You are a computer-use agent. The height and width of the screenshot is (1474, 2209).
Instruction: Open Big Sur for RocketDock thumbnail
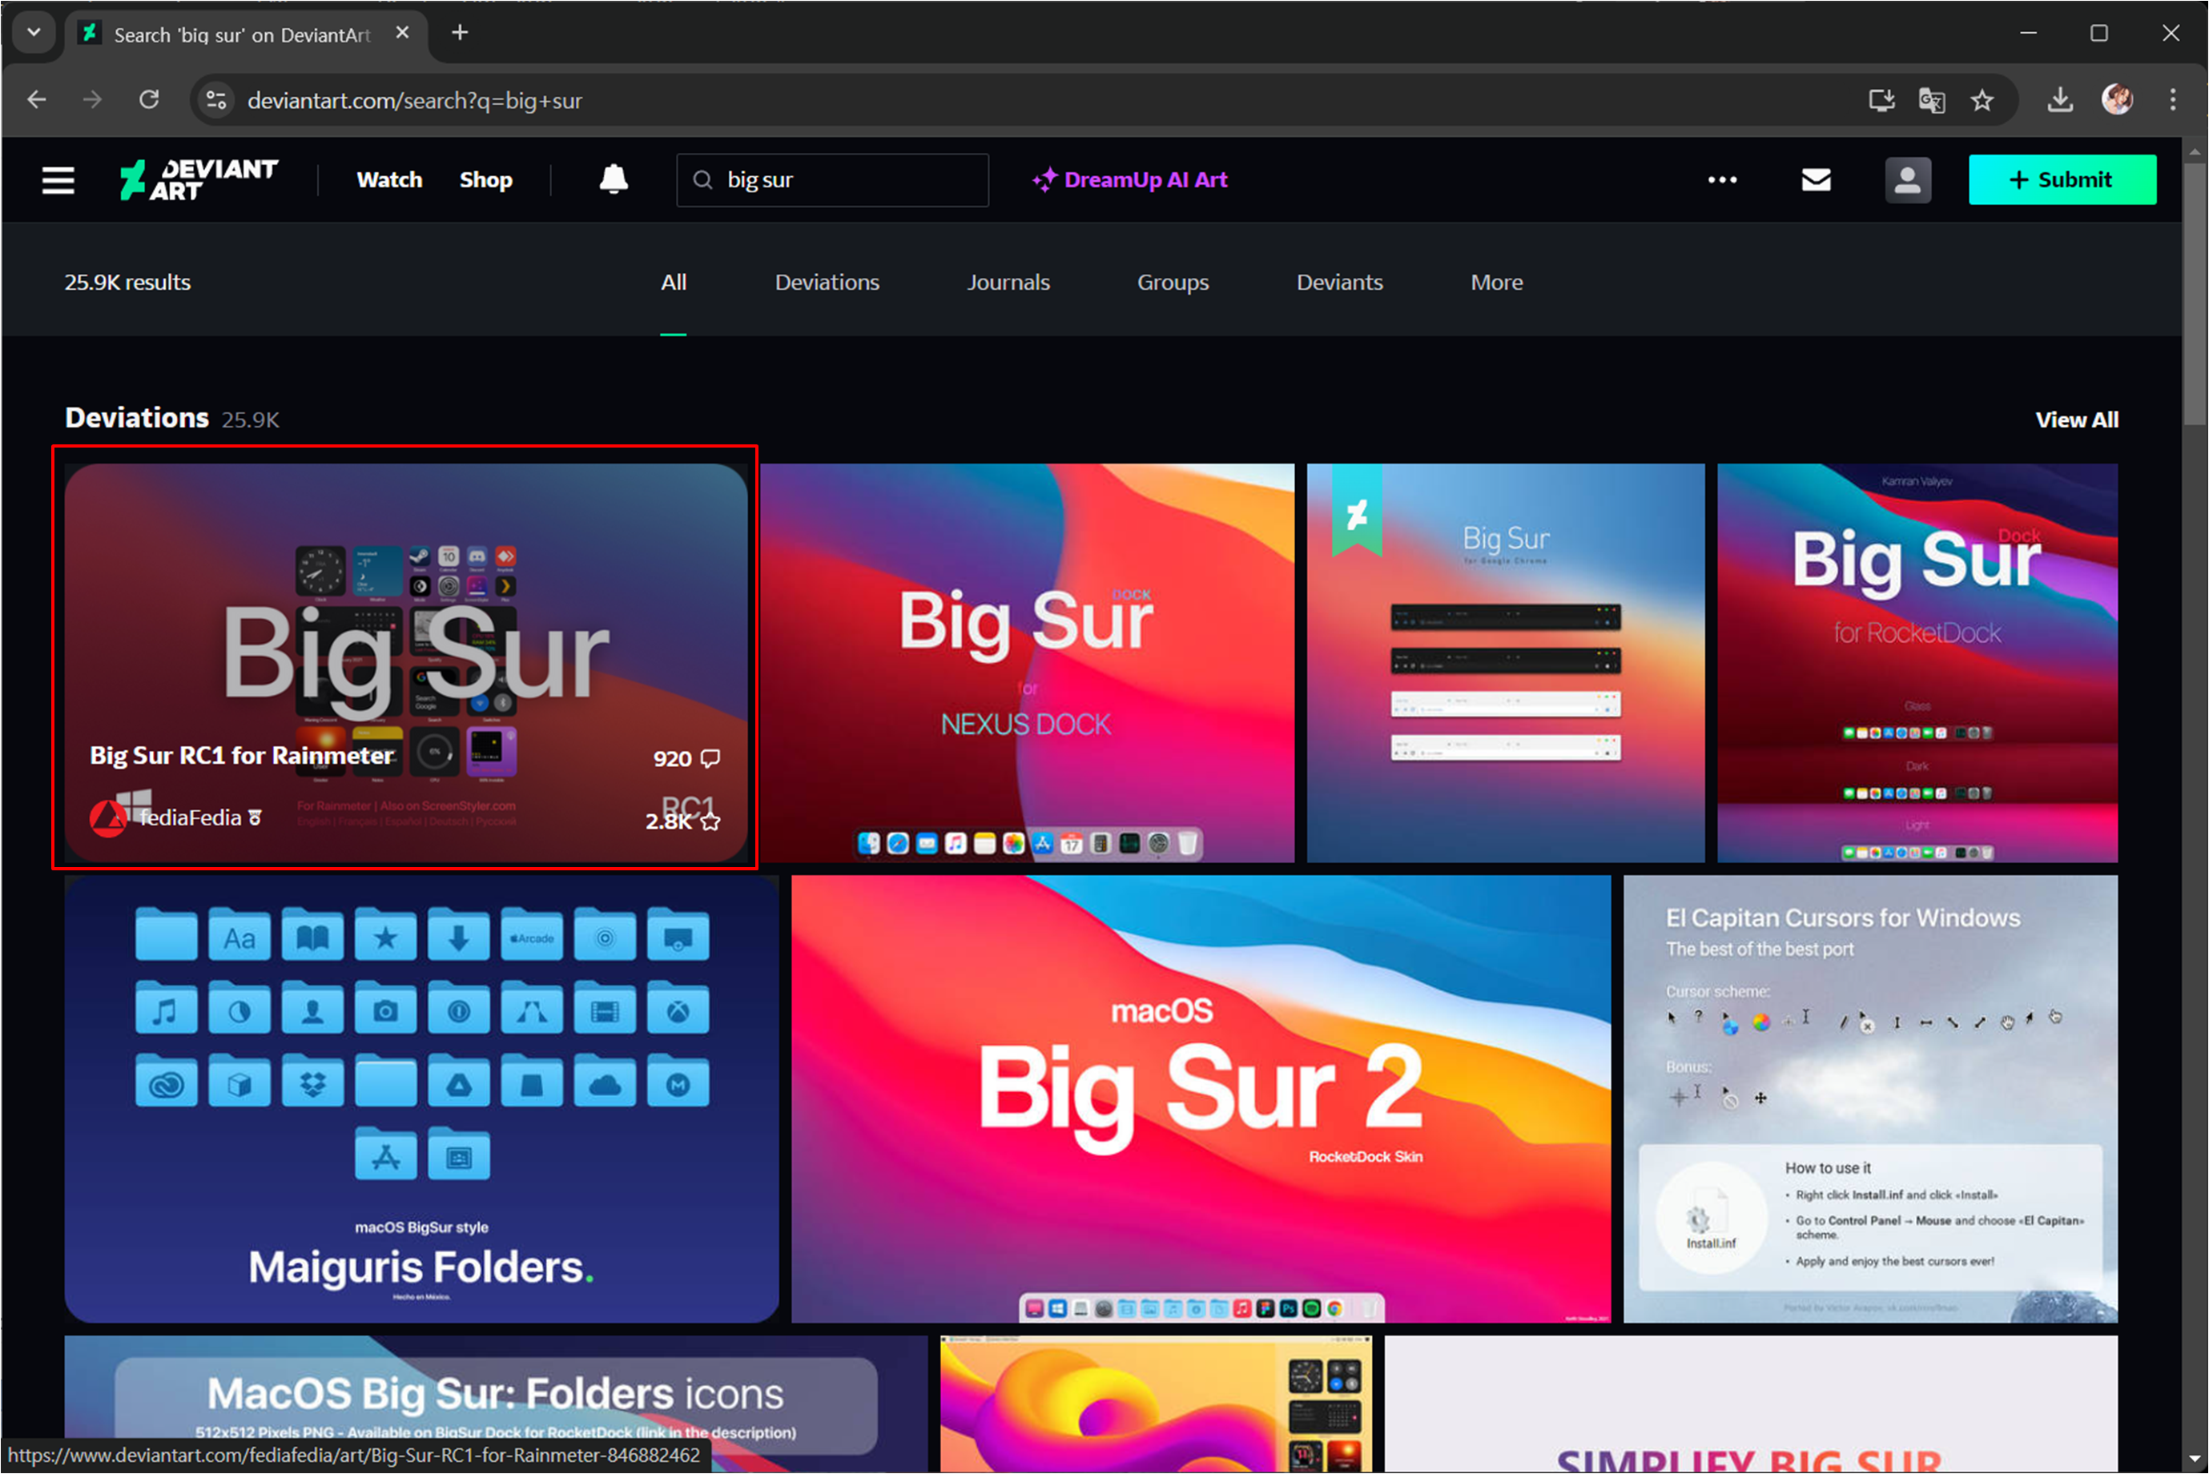(1917, 663)
